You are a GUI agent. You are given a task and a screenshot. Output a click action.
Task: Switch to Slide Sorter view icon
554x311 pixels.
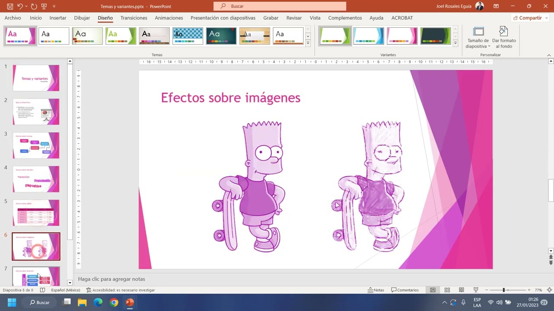click(x=447, y=290)
